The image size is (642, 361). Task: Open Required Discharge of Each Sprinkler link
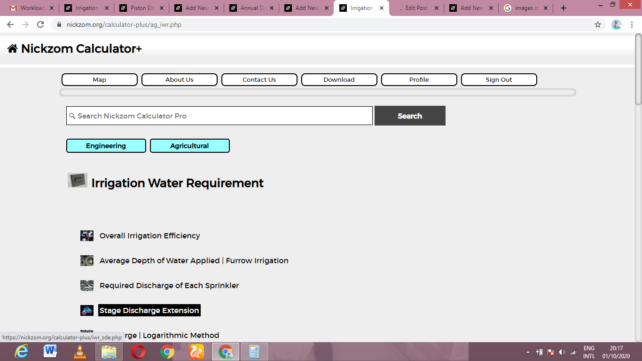169,286
